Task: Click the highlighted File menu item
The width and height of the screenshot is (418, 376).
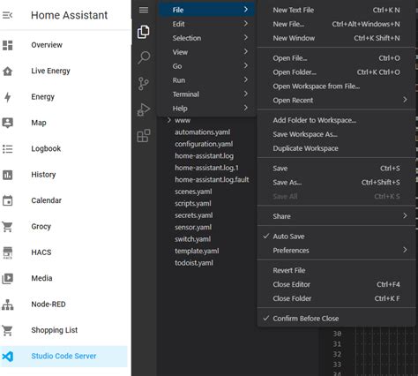Action: point(207,10)
